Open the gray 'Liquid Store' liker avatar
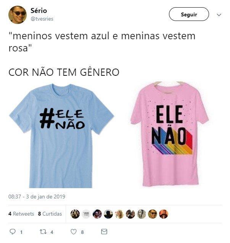The width and height of the screenshot is (230, 243). click(86, 214)
